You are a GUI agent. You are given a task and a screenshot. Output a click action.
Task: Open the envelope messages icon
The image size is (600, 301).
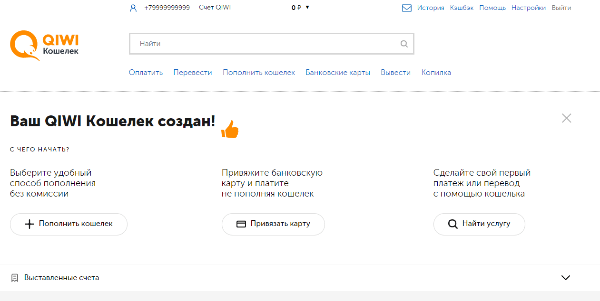tap(407, 8)
